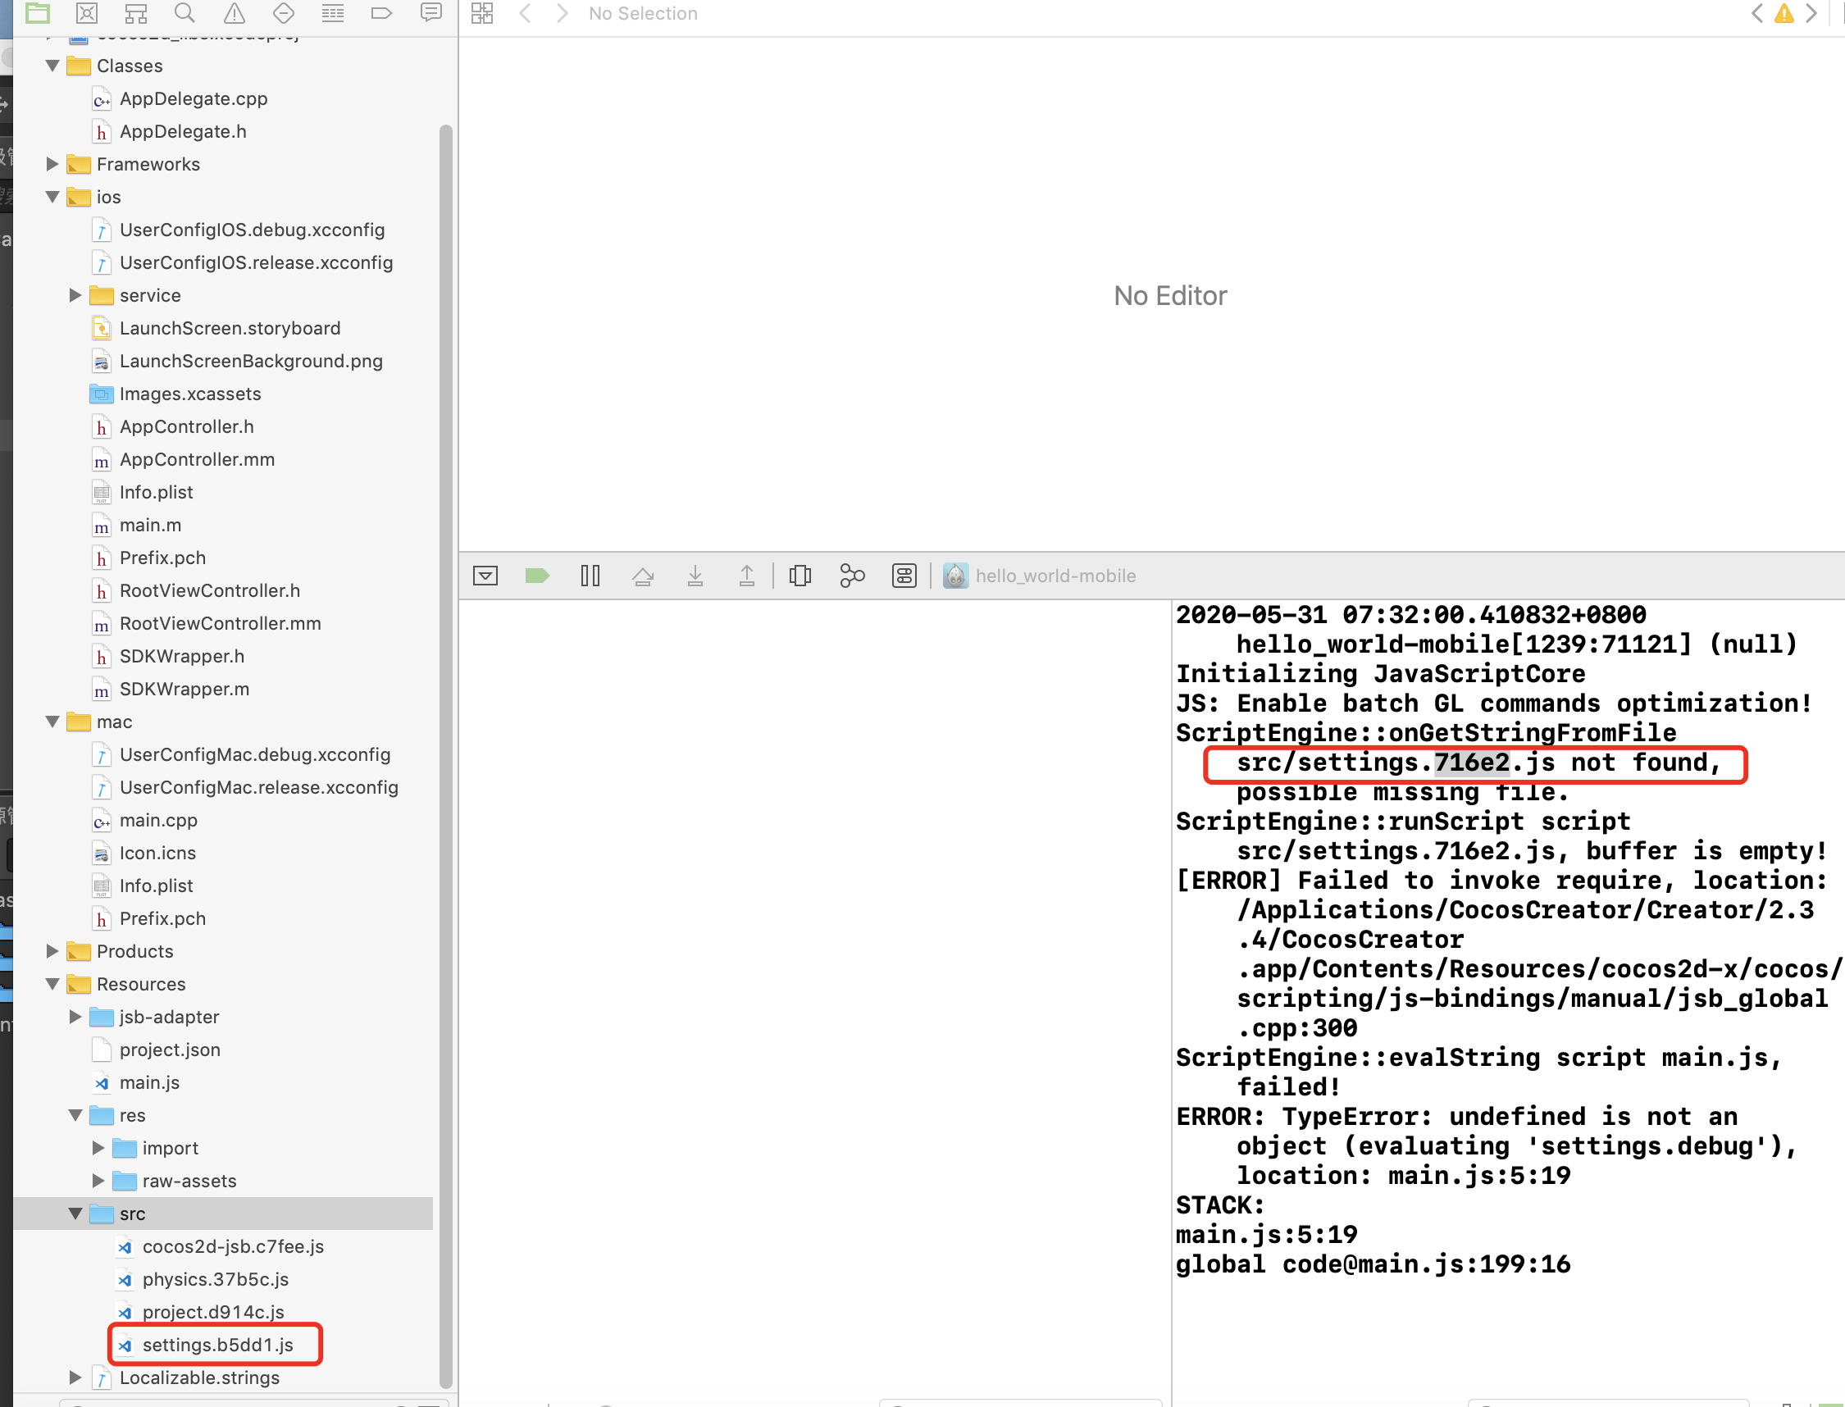1845x1407 pixels.
Task: Open the report navigator speech bubble icon
Action: coord(430,12)
